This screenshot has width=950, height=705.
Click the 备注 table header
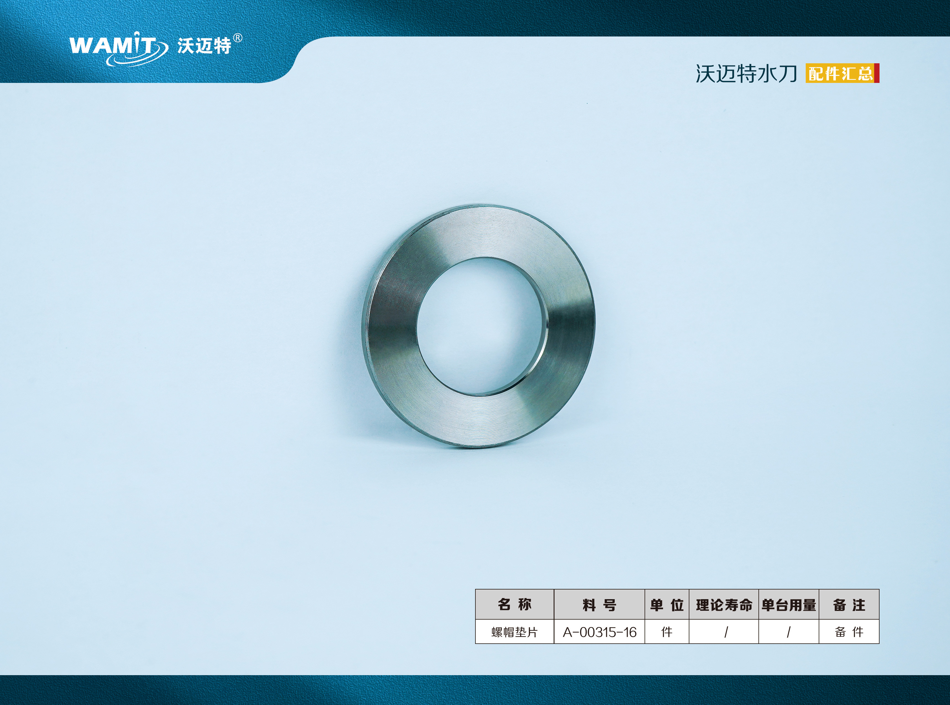point(849,605)
